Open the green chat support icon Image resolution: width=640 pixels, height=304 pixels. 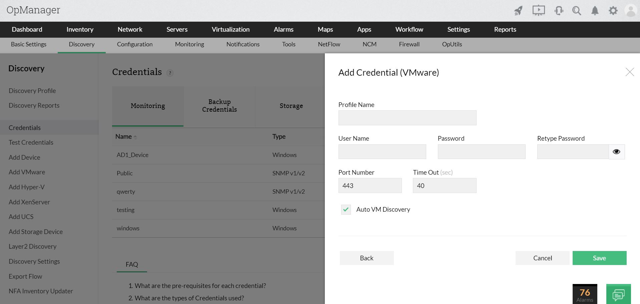point(618,294)
